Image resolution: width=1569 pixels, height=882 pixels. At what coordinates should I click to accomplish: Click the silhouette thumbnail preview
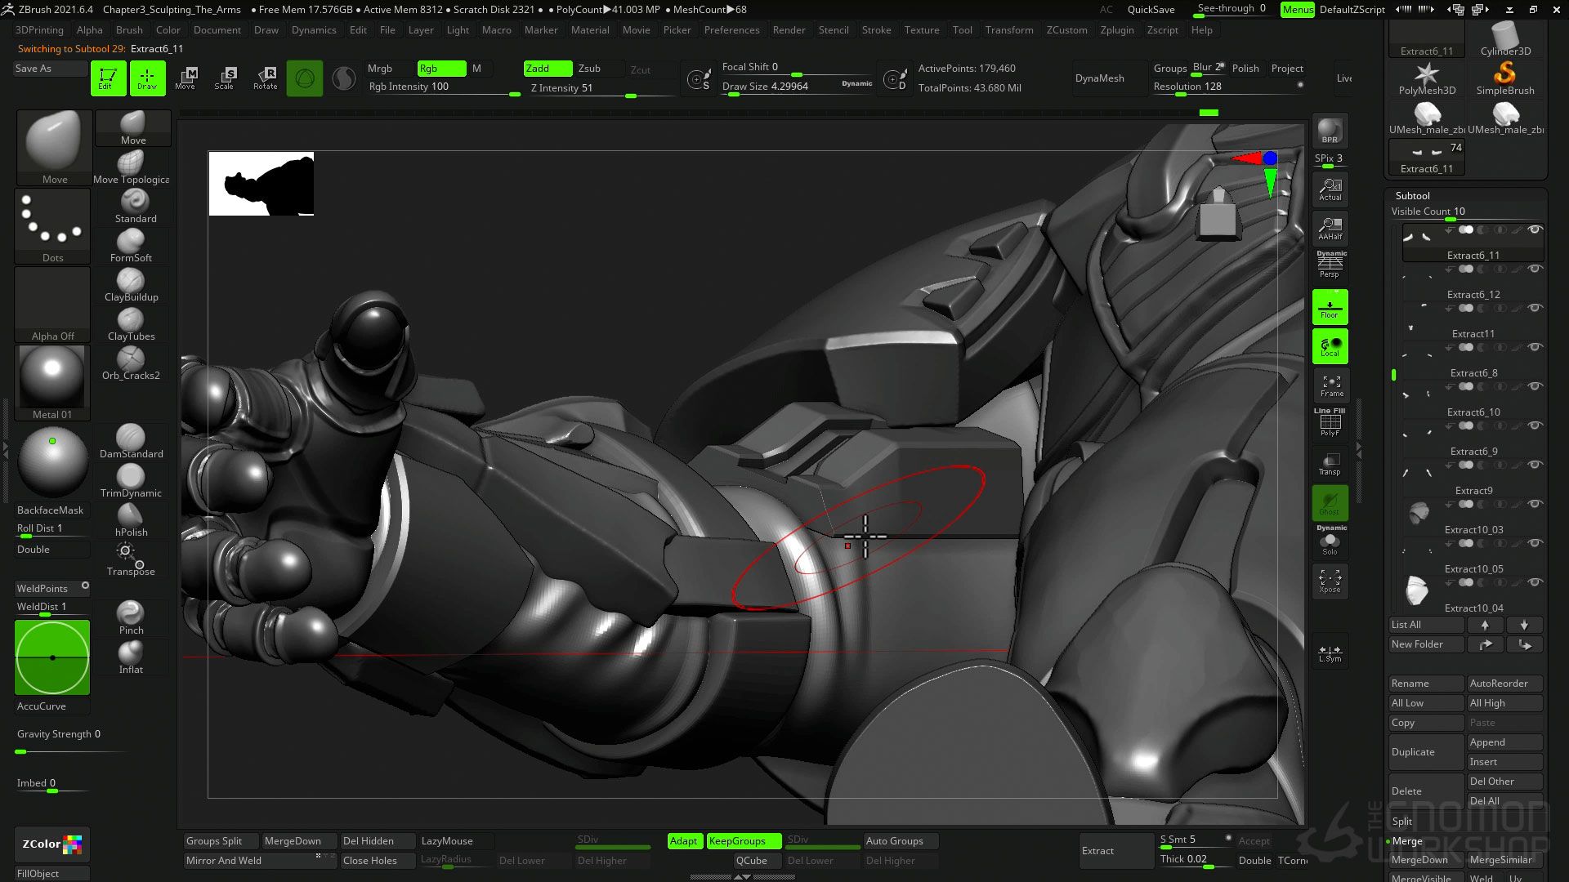coord(261,184)
